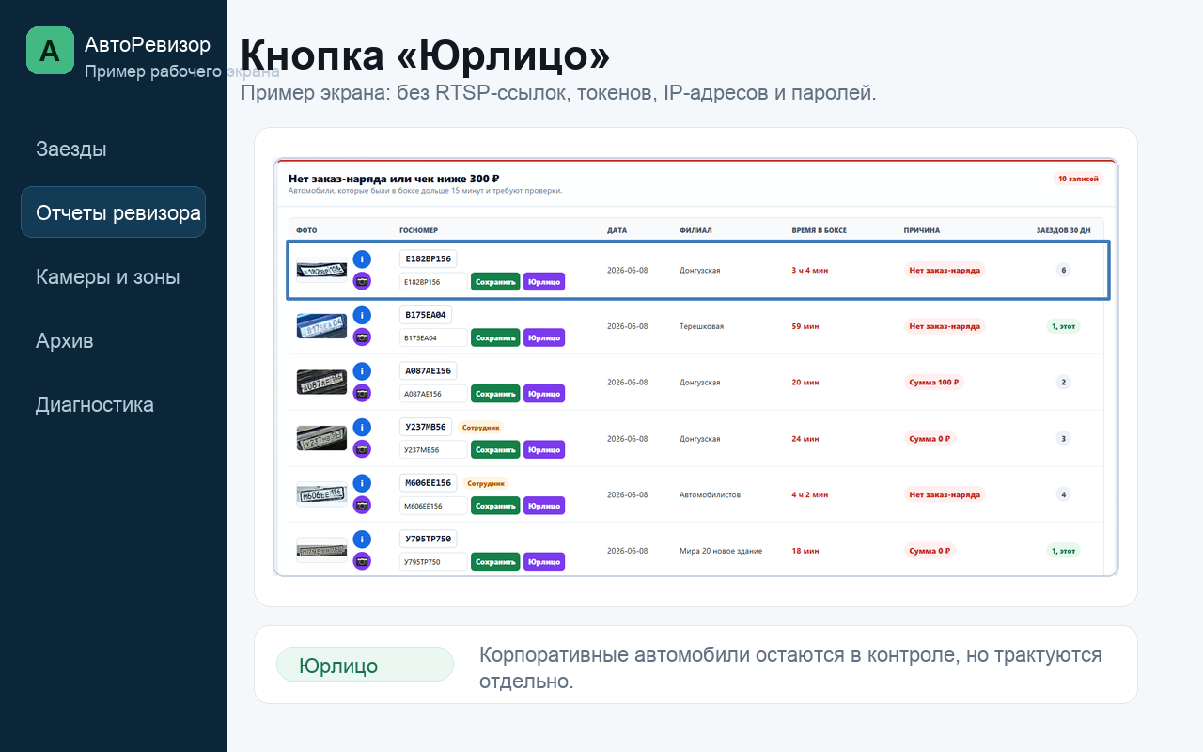
Task: Click Юрлицо button for plate М606ЕЕ156
Action: pos(544,506)
